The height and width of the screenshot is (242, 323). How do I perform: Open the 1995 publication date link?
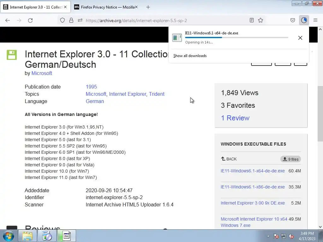(x=91, y=87)
